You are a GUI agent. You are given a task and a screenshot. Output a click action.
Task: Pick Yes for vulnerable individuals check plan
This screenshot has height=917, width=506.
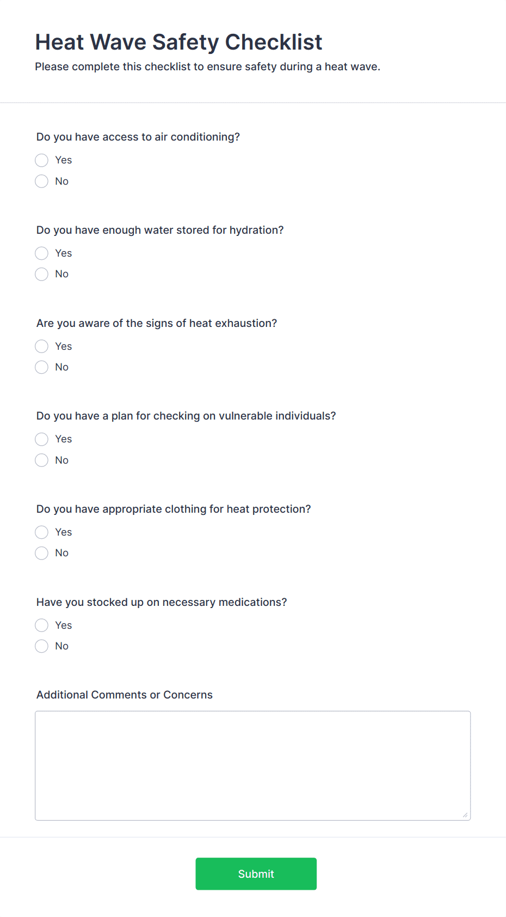42,439
